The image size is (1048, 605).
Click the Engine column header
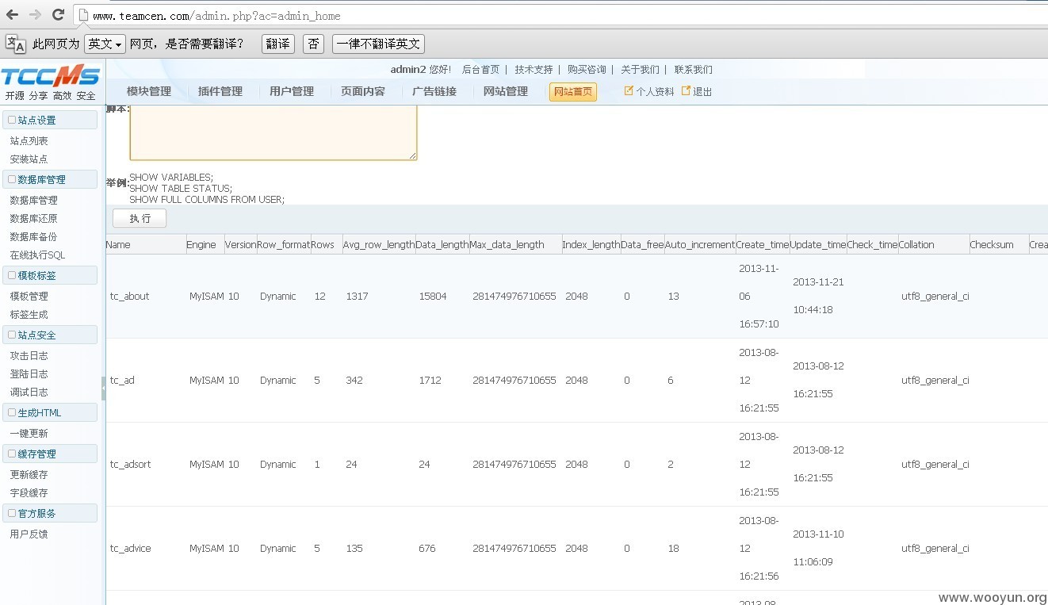201,245
